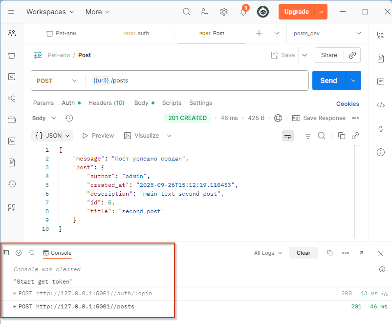Open the Auth tab
This screenshot has width=392, height=324.
(x=71, y=103)
